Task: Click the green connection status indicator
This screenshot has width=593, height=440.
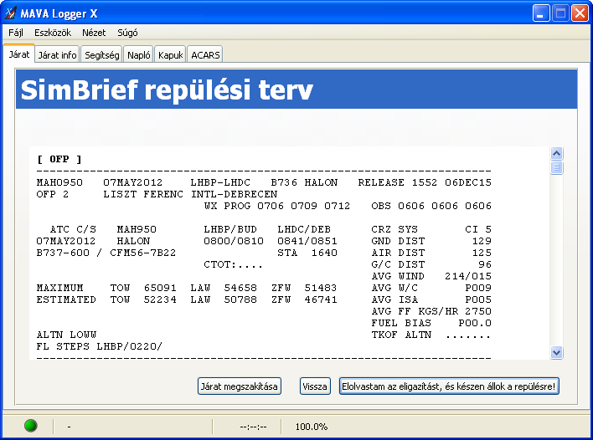Action: [x=31, y=426]
